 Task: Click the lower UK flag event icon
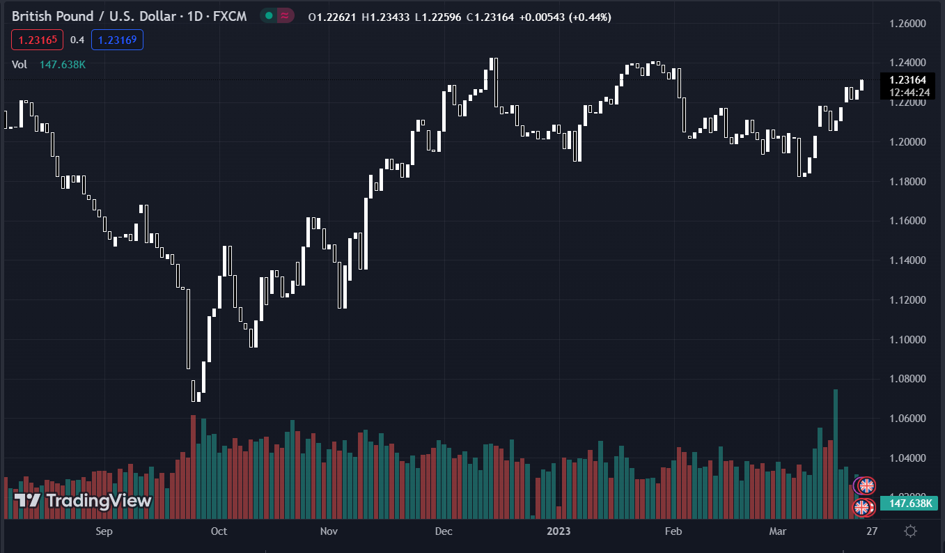click(863, 508)
